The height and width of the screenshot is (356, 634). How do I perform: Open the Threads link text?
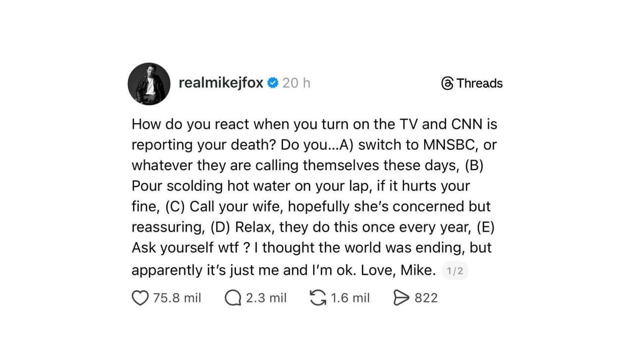pos(478,83)
